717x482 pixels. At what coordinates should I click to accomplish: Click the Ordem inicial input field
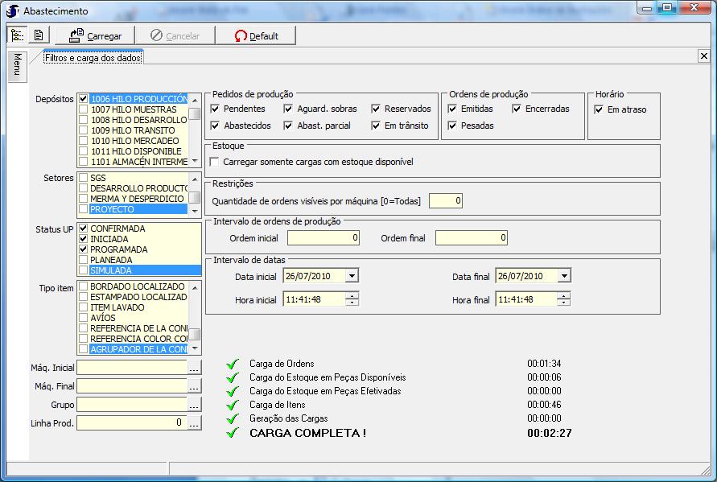click(x=323, y=238)
